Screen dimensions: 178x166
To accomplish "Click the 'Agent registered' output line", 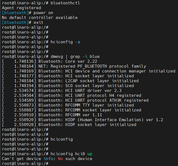I will pos(21,8).
